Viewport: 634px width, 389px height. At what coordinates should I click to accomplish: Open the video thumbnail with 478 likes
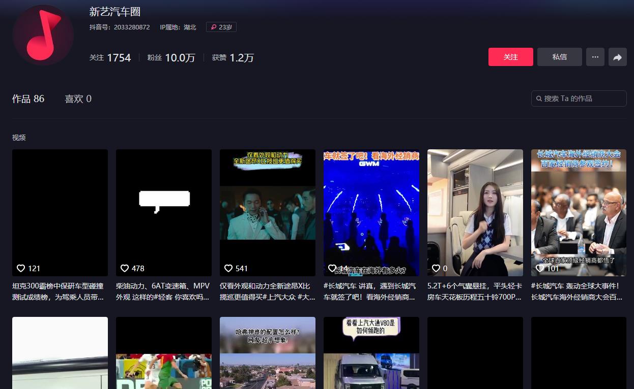[164, 213]
